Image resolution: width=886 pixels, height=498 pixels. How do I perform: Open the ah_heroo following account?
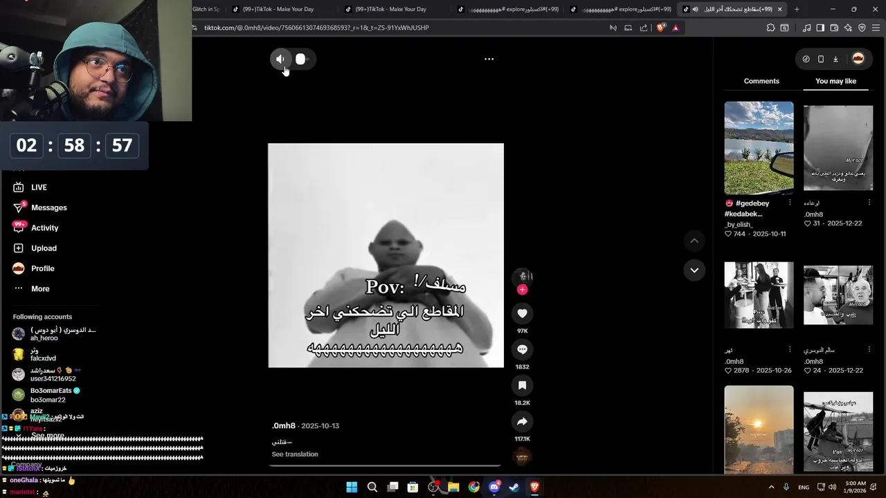coord(54,334)
